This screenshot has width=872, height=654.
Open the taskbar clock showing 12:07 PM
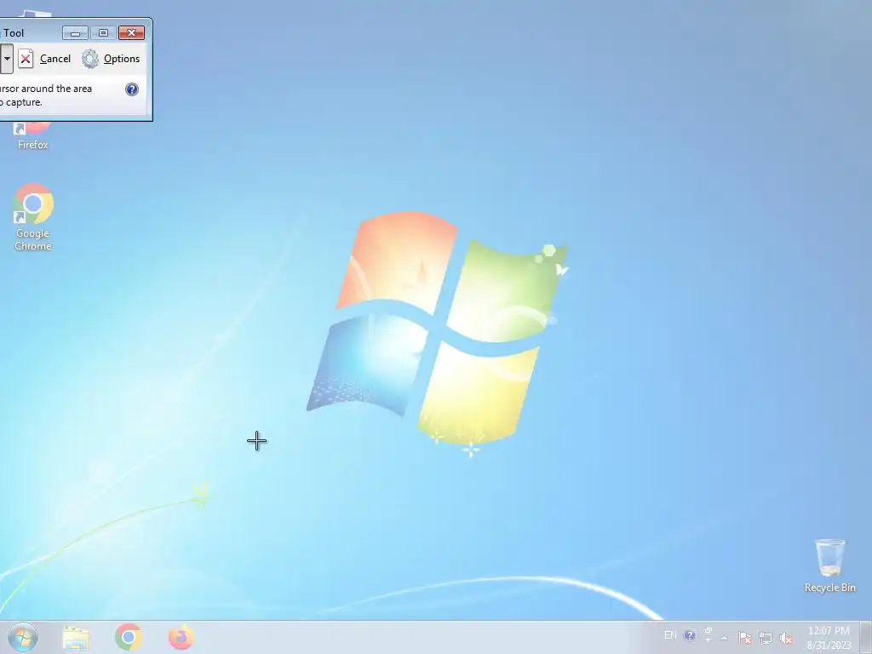click(x=829, y=637)
